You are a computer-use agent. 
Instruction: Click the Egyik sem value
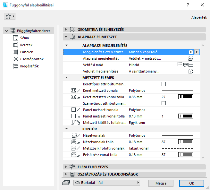point(137,123)
